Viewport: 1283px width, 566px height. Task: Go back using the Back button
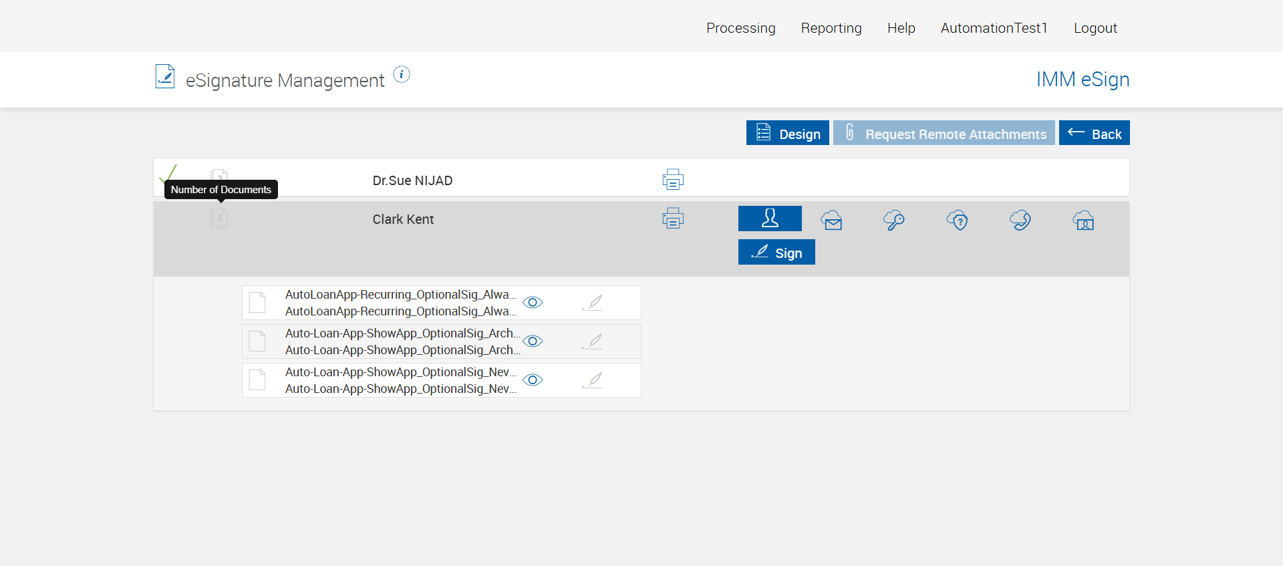(x=1094, y=133)
